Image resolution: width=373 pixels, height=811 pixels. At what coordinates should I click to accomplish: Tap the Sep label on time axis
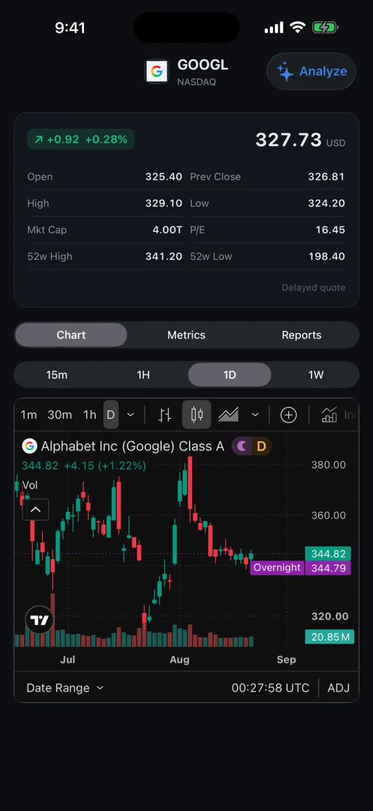(286, 660)
